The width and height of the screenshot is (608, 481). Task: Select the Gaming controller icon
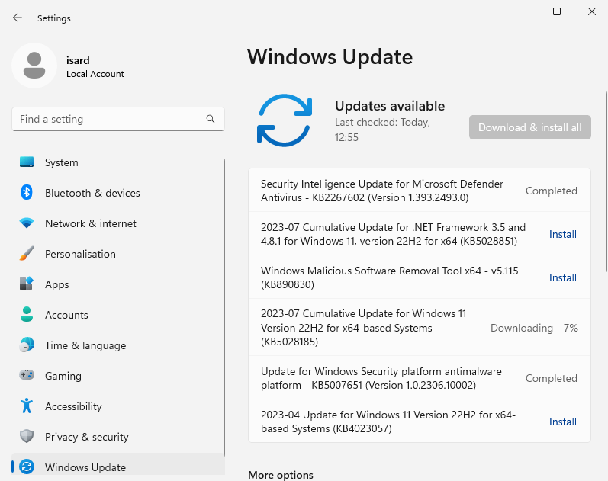pyautogui.click(x=27, y=376)
